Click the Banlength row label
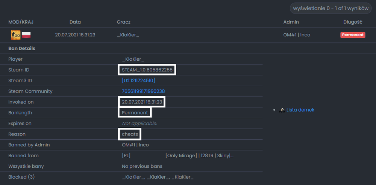Screen dimensions: 376x185 click(x=20, y=113)
